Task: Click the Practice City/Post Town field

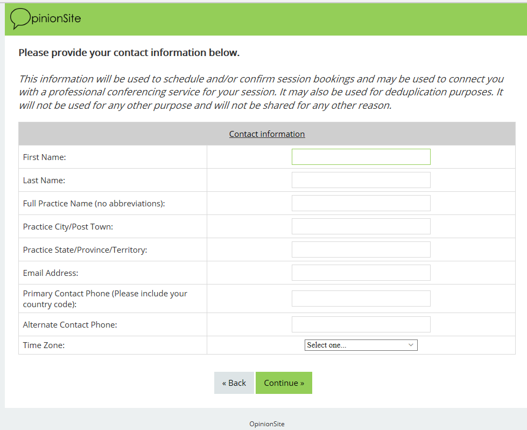Action: pyautogui.click(x=361, y=226)
